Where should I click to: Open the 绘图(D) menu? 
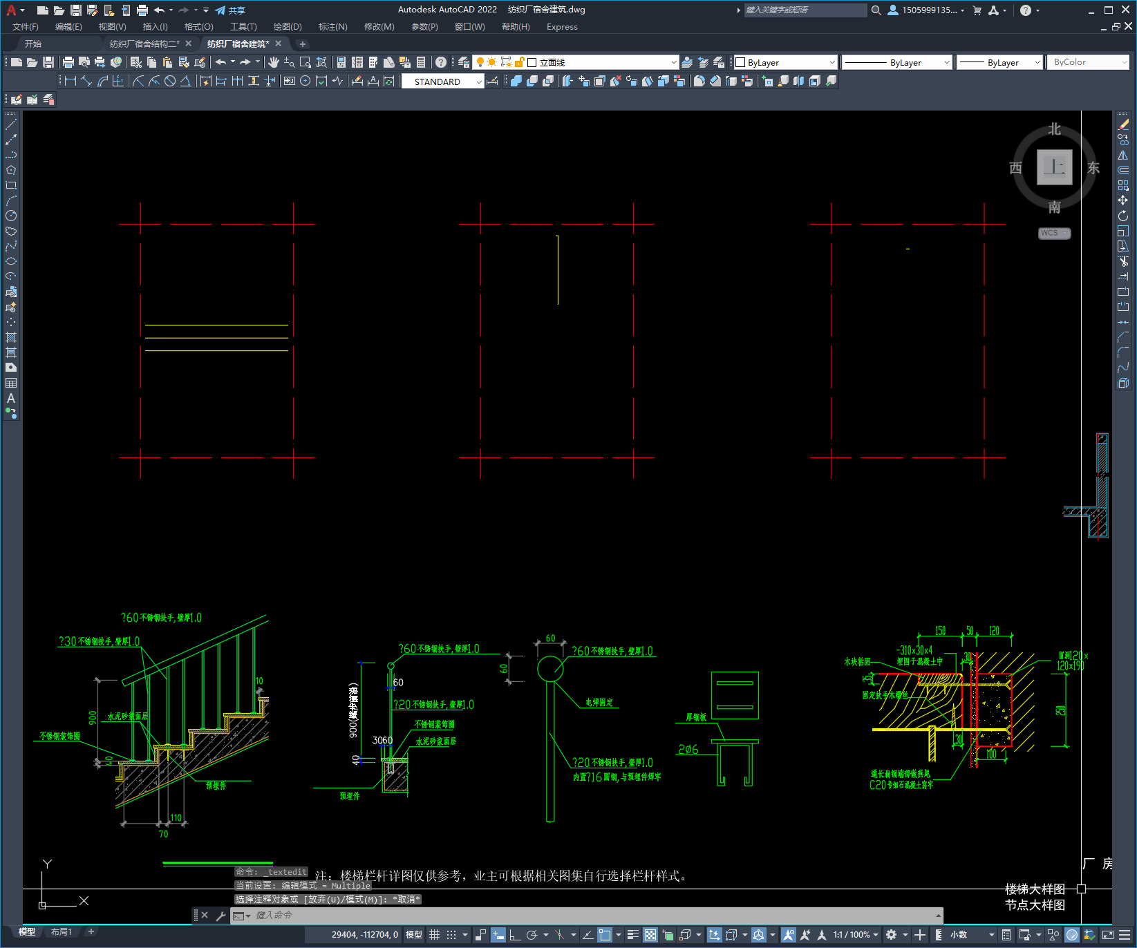pos(288,27)
